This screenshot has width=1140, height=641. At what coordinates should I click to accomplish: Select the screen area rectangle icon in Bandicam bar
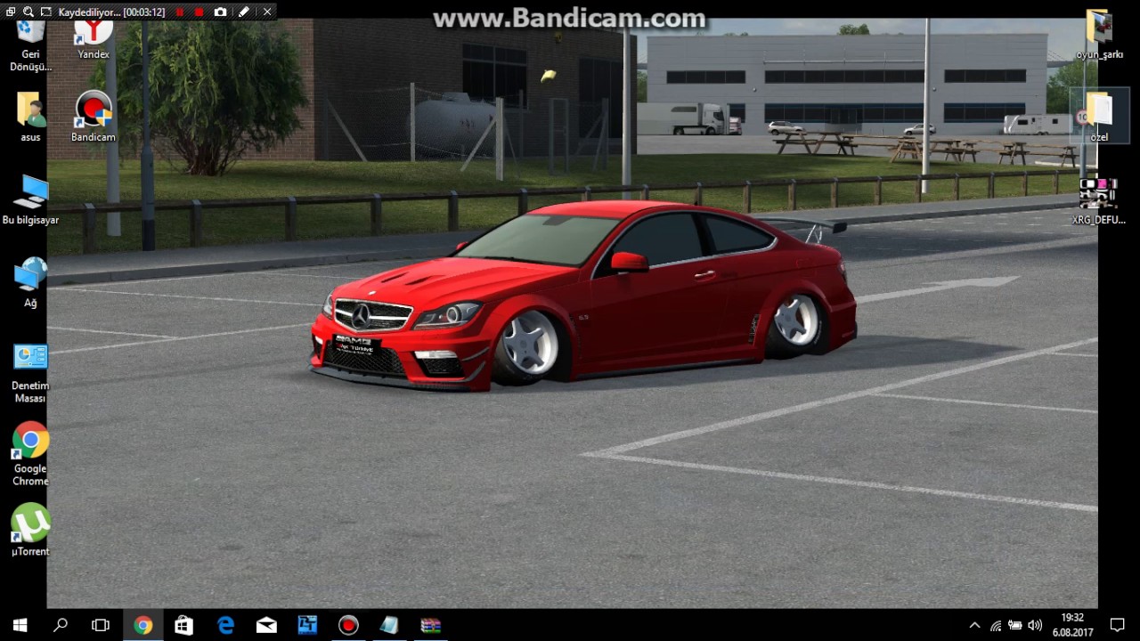(45, 12)
